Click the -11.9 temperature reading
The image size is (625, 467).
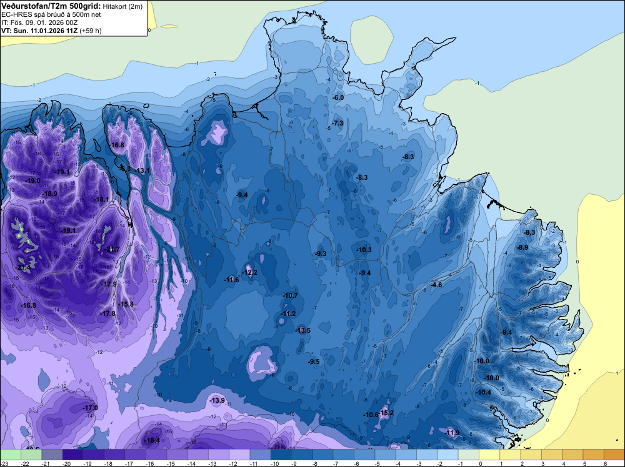coord(452,433)
